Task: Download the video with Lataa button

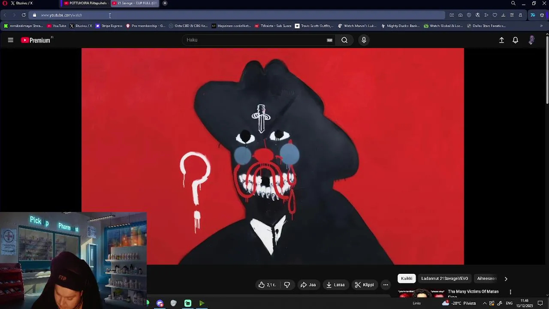Action: coord(335,285)
